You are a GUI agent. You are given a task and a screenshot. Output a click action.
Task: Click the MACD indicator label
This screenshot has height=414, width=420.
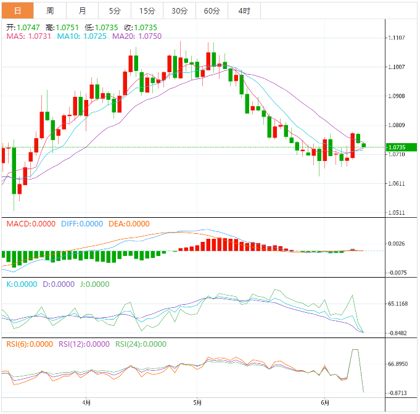click(30, 223)
